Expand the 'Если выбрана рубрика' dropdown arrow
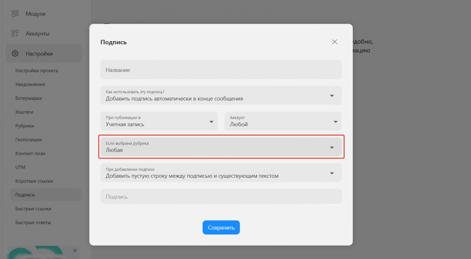471x259 pixels. [x=332, y=147]
